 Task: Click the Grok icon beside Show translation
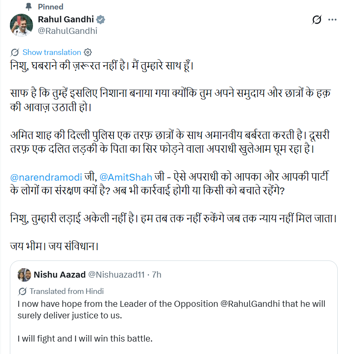[15, 52]
